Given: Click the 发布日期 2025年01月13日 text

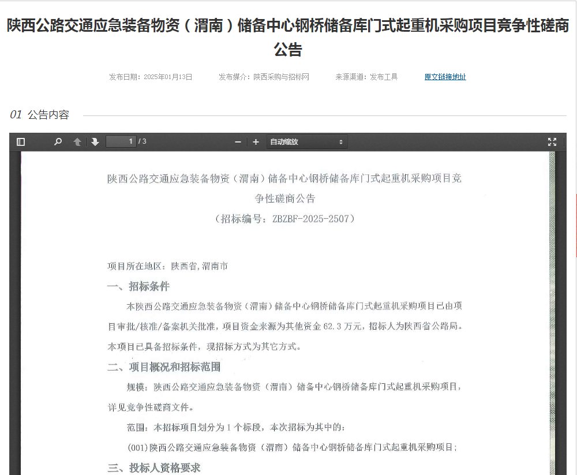Looking at the screenshot, I should [x=151, y=77].
